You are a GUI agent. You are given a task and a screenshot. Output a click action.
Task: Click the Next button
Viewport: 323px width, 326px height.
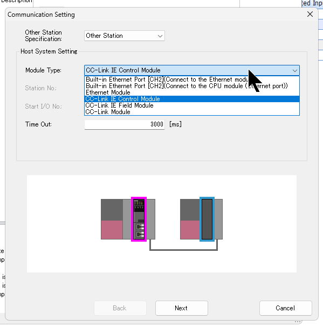coord(181,308)
